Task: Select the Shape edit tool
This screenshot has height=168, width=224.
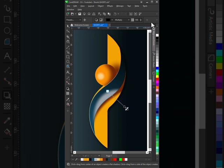Action: click(68, 31)
